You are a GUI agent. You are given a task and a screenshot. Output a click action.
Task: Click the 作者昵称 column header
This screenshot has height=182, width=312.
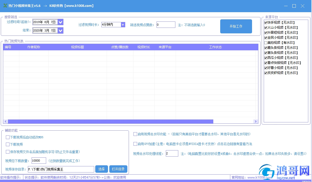point(34,47)
